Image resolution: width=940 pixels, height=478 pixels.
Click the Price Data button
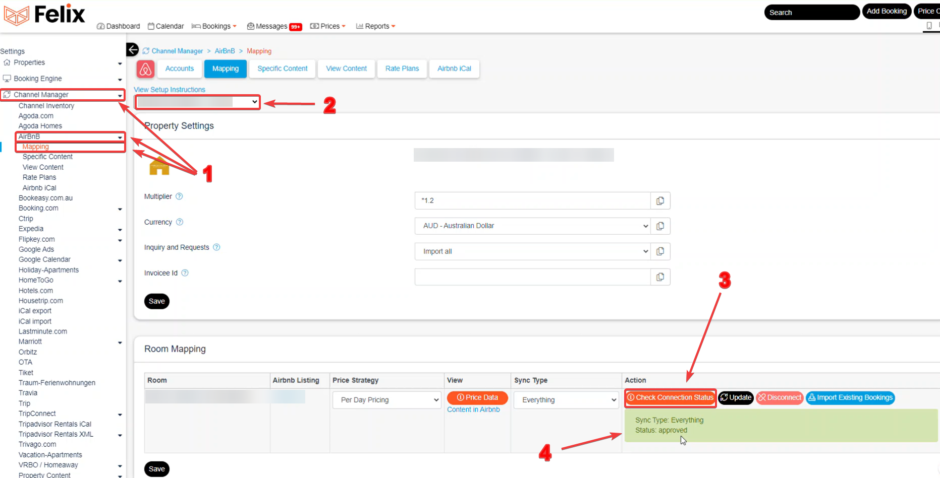pos(477,398)
